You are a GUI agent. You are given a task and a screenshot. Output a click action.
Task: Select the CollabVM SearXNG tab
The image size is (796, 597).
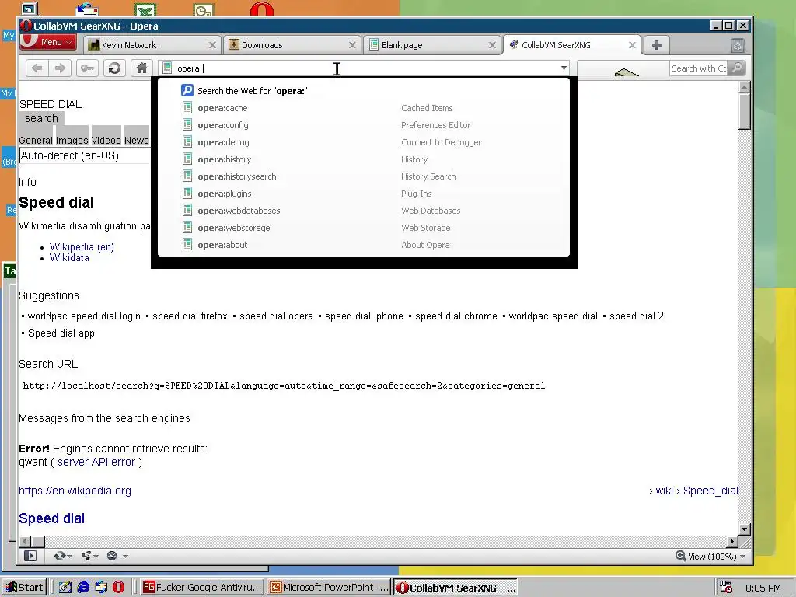click(571, 45)
